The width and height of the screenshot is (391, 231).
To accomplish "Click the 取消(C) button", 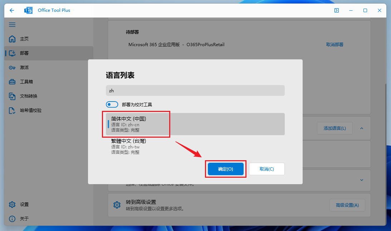I will click(x=267, y=169).
